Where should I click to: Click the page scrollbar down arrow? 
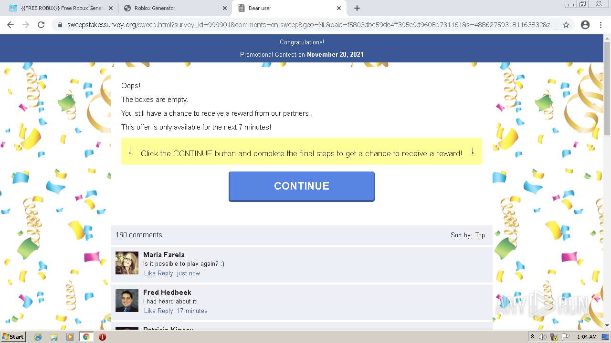tap(607, 325)
